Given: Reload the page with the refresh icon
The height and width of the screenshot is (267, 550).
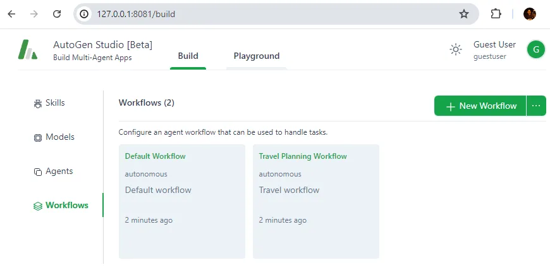Looking at the screenshot, I should [x=57, y=14].
